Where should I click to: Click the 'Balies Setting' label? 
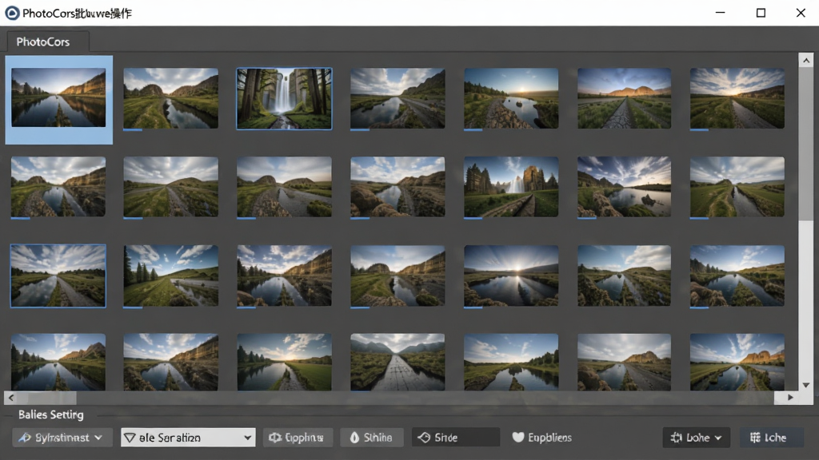[x=51, y=414]
